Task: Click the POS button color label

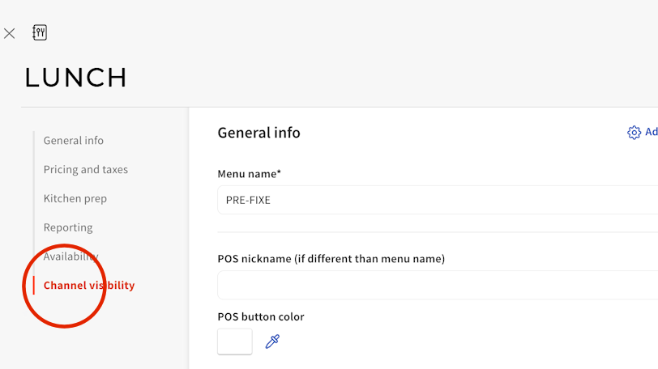Action: [x=261, y=317]
